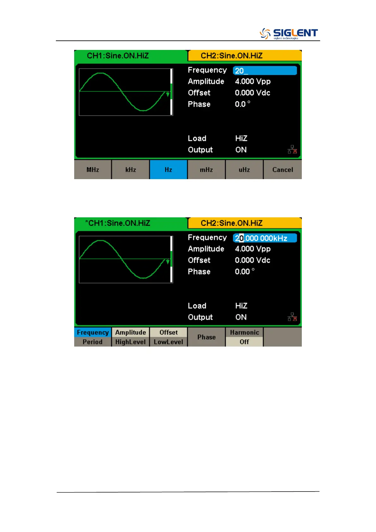Choose the highlighted Hz unit softkey
Image resolution: width=376 pixels, height=532 pixels.
pyautogui.click(x=169, y=170)
